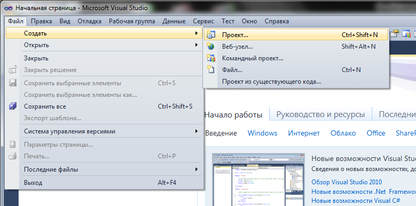Click the New Project icon in submenu
The image size is (416, 206).
pos(210,34)
